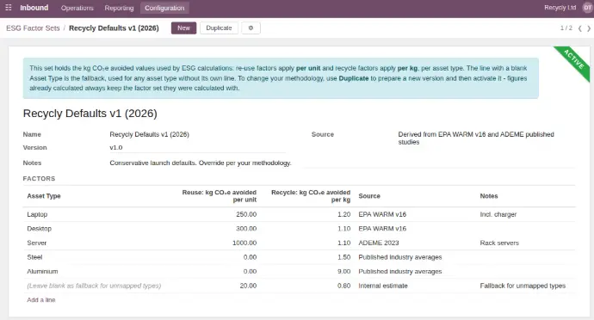Open the Configuration menu
Image resolution: width=594 pixels, height=320 pixels.
point(164,8)
